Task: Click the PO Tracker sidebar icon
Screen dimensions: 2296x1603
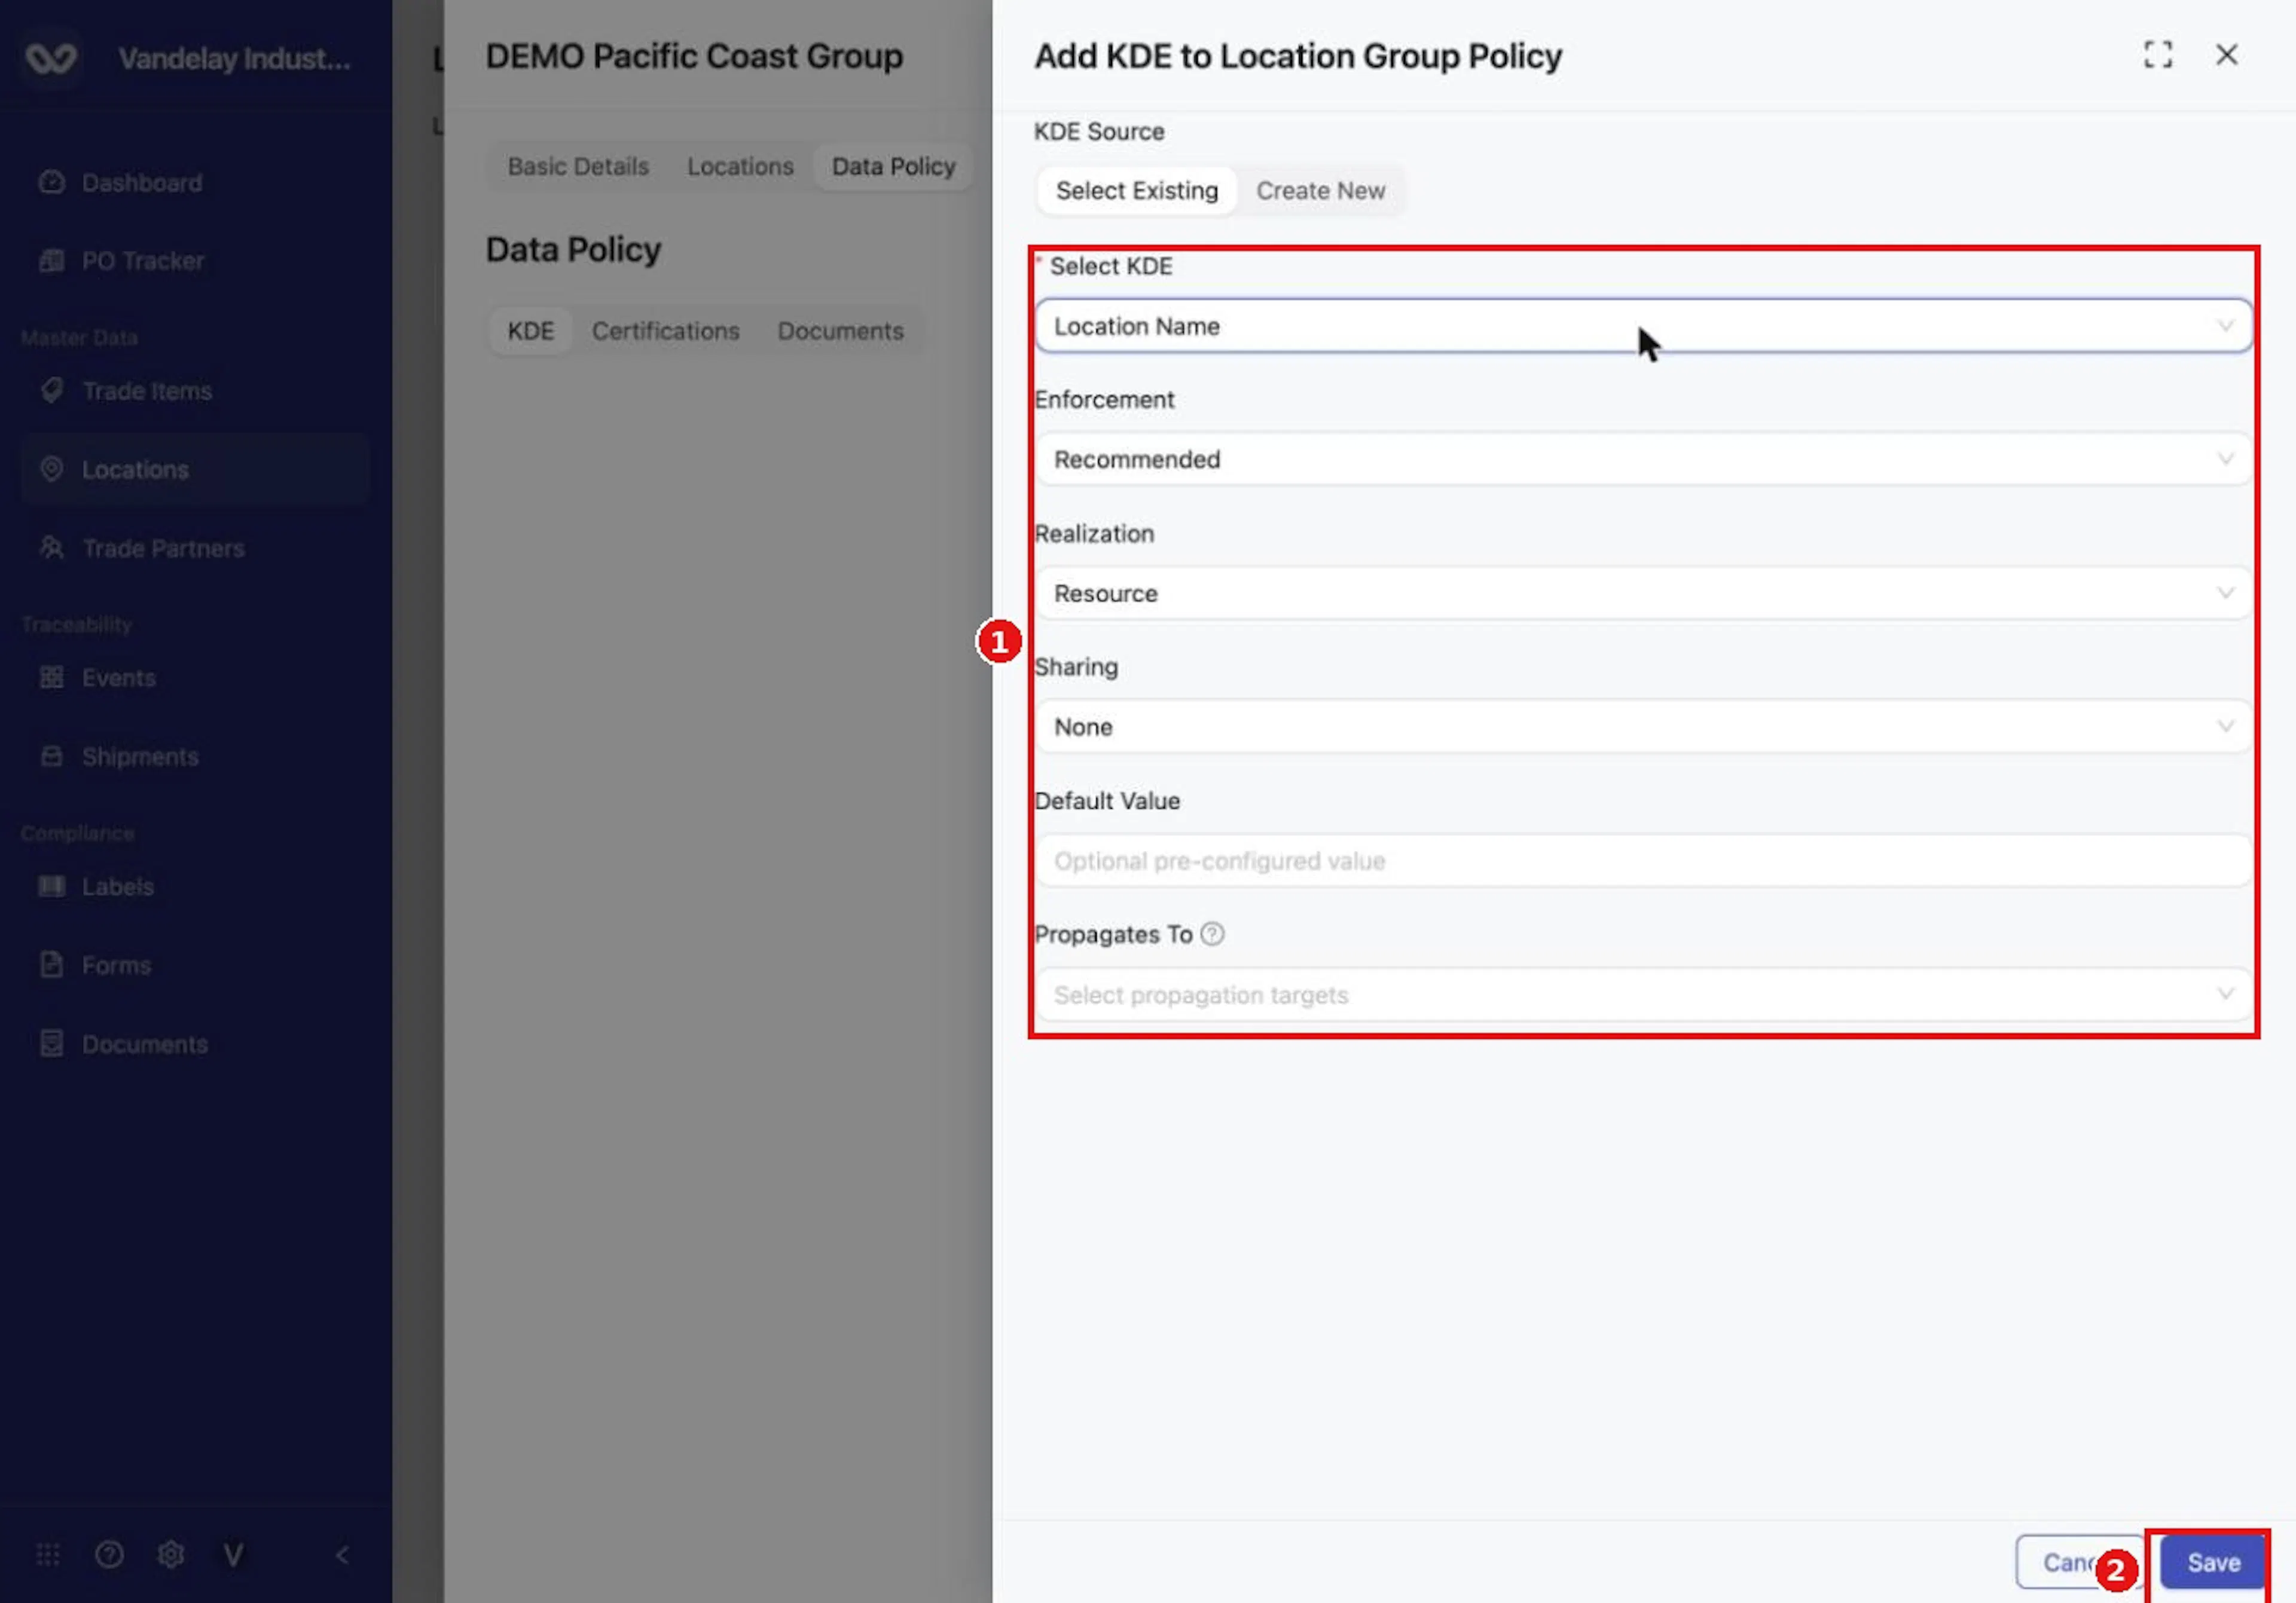Action: (51, 261)
